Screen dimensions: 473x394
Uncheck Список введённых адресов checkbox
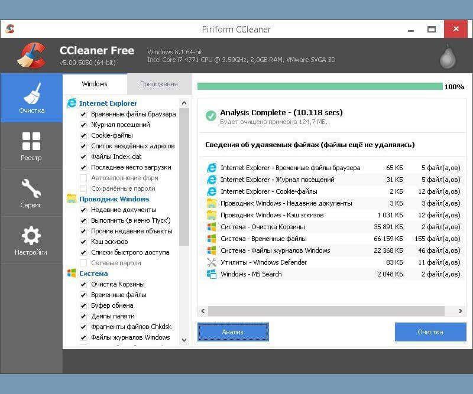tap(83, 146)
